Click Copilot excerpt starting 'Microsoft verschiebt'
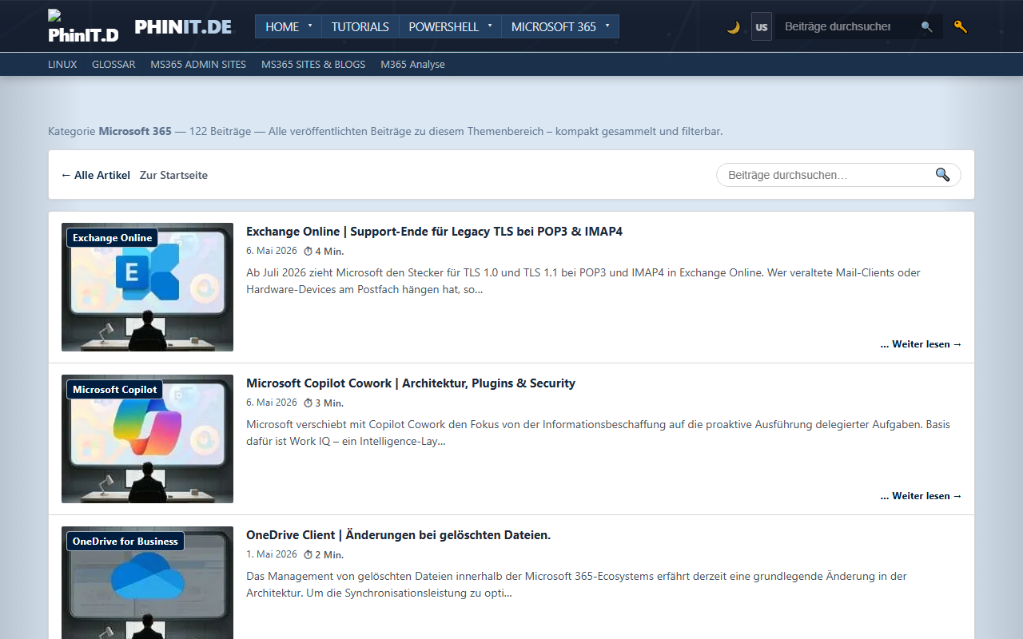 pos(598,433)
